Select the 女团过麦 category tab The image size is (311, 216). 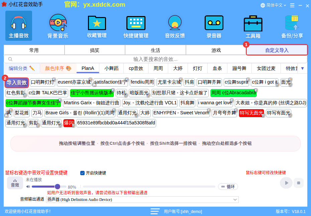tap(266, 69)
